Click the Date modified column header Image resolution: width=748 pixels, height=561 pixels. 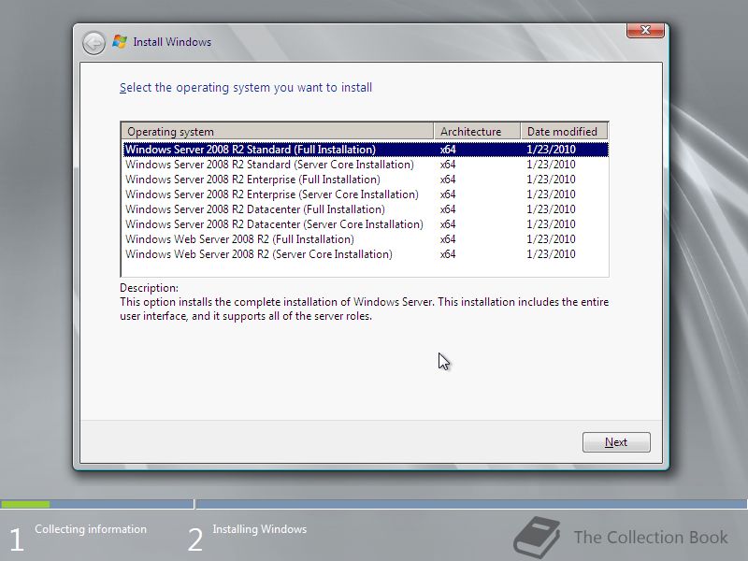(565, 131)
